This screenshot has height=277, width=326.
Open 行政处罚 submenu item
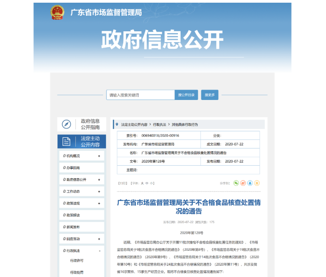click(77, 272)
